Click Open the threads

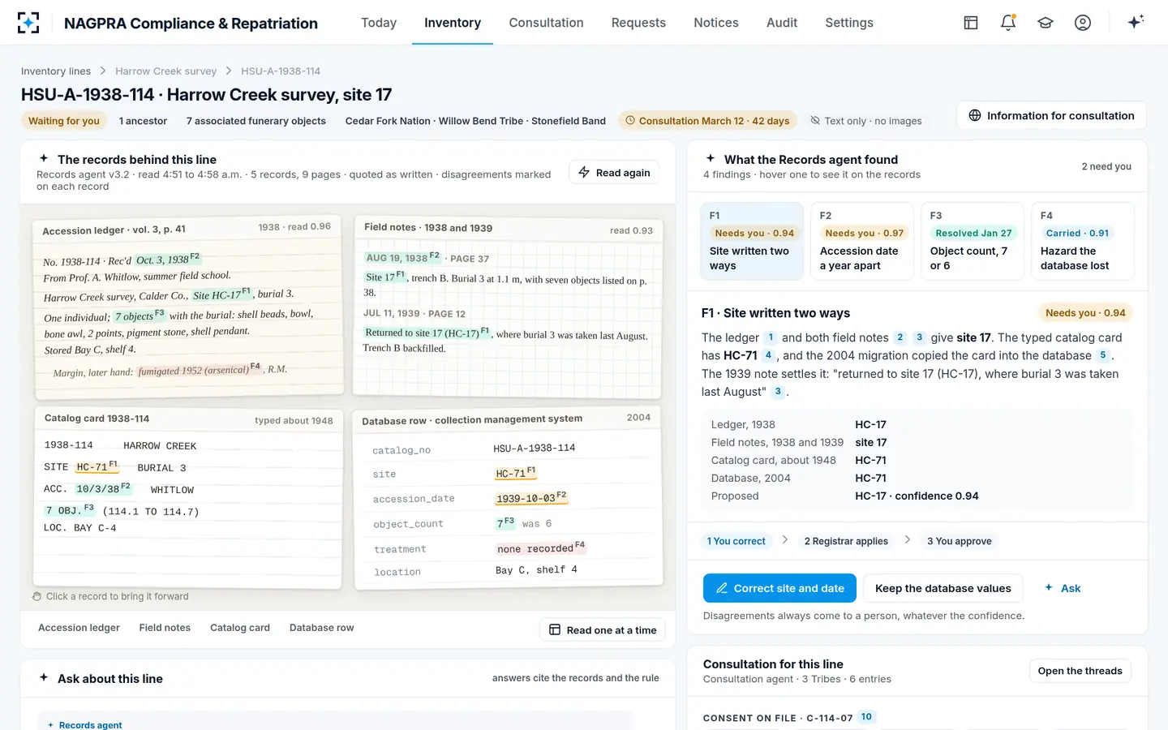pos(1080,671)
